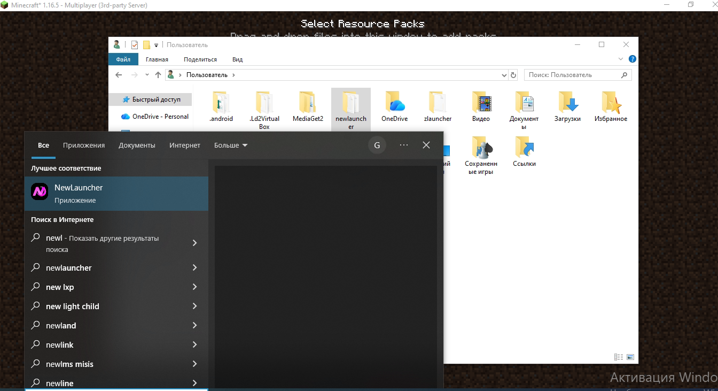Open the OneDrive cloud folder

click(394, 106)
